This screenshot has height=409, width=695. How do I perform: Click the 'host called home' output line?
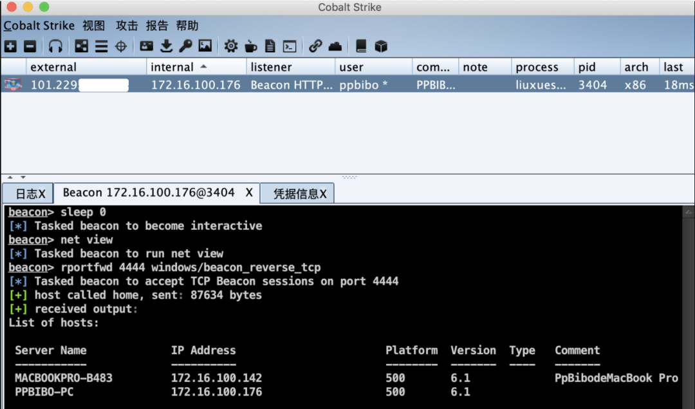tap(135, 295)
